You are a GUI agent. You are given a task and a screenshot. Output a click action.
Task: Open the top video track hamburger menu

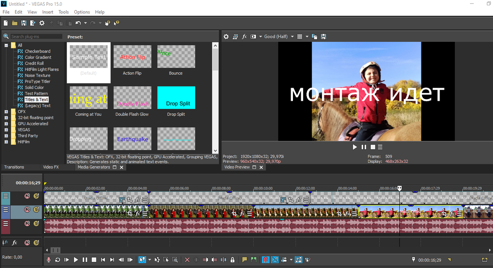point(6,196)
